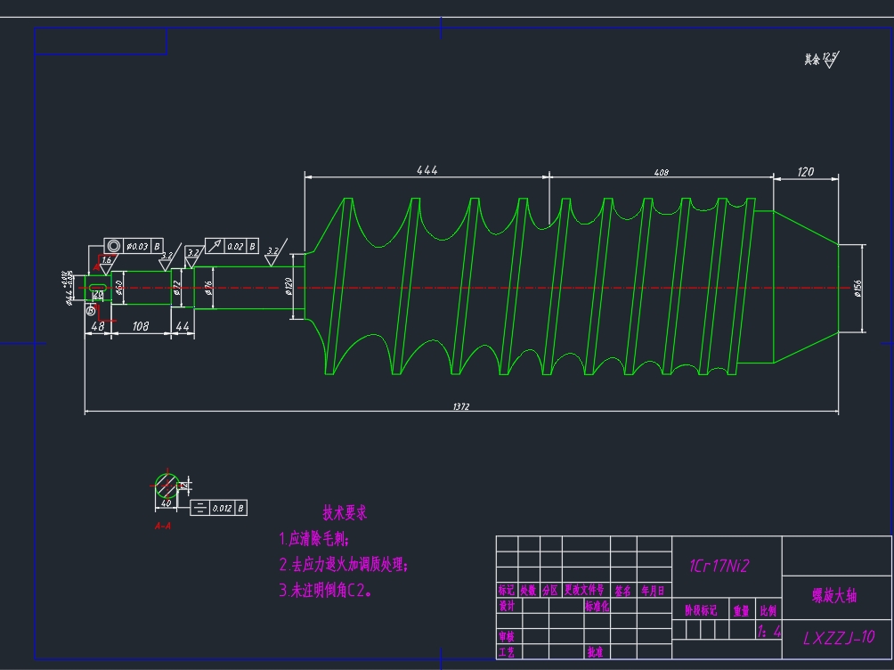
Task: Select the ø60 diameter dimension
Action: click(x=119, y=287)
